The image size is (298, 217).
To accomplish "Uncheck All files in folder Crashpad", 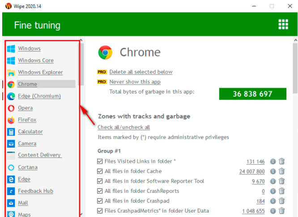I will pyautogui.click(x=100, y=201).
